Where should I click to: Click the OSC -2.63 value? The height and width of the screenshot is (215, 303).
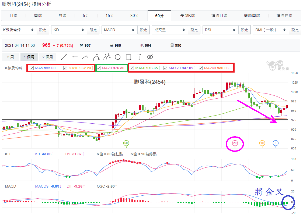107,186
